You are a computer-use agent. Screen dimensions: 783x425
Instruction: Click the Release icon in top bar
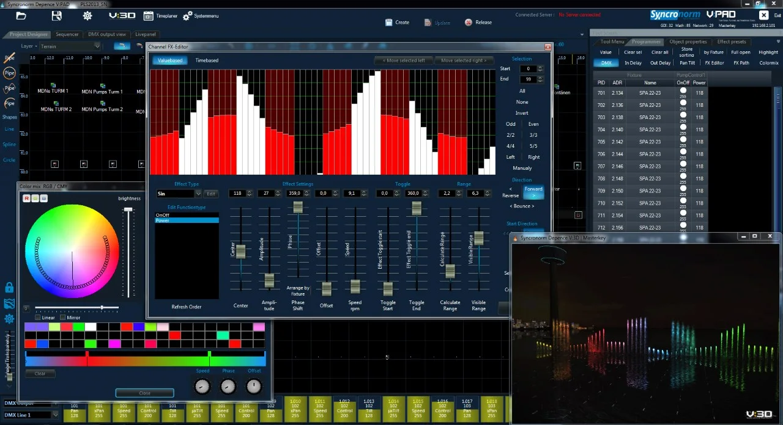[x=469, y=23]
